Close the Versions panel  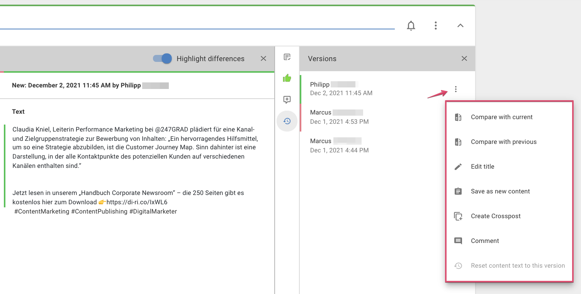(464, 58)
